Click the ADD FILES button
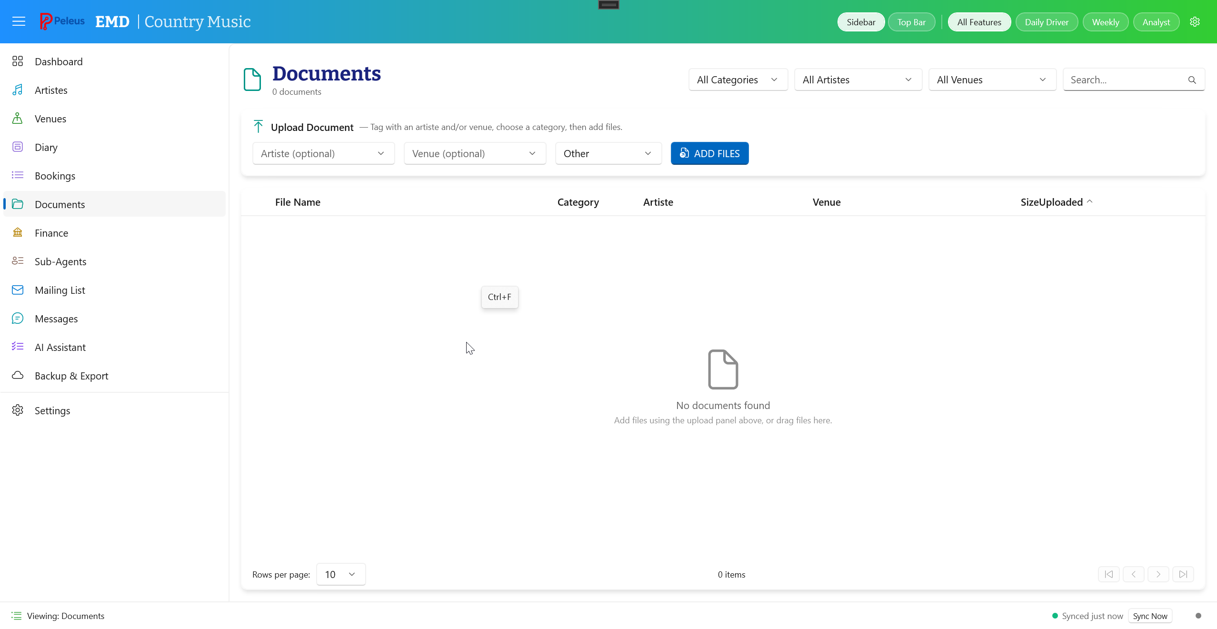Screen dimensions: 1217x629 click(709, 153)
